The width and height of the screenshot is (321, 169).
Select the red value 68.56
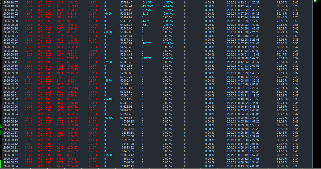(x=28, y=162)
